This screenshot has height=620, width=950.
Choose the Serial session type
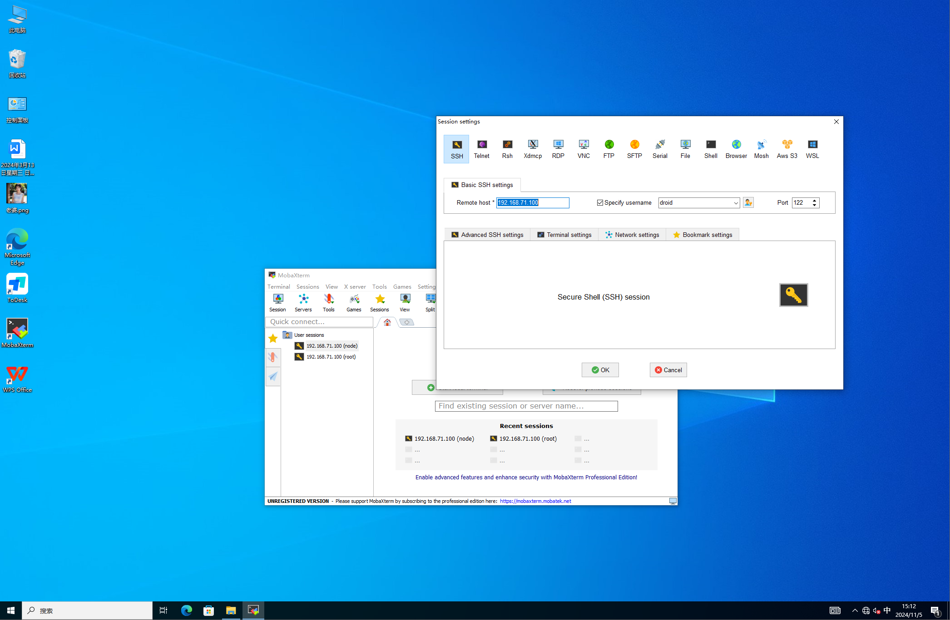point(660,149)
